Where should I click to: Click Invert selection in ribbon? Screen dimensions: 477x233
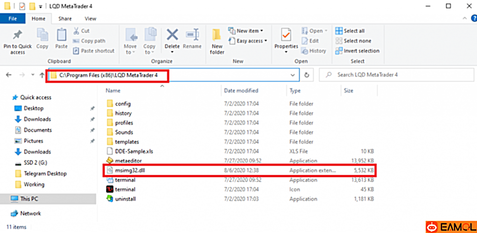click(358, 51)
